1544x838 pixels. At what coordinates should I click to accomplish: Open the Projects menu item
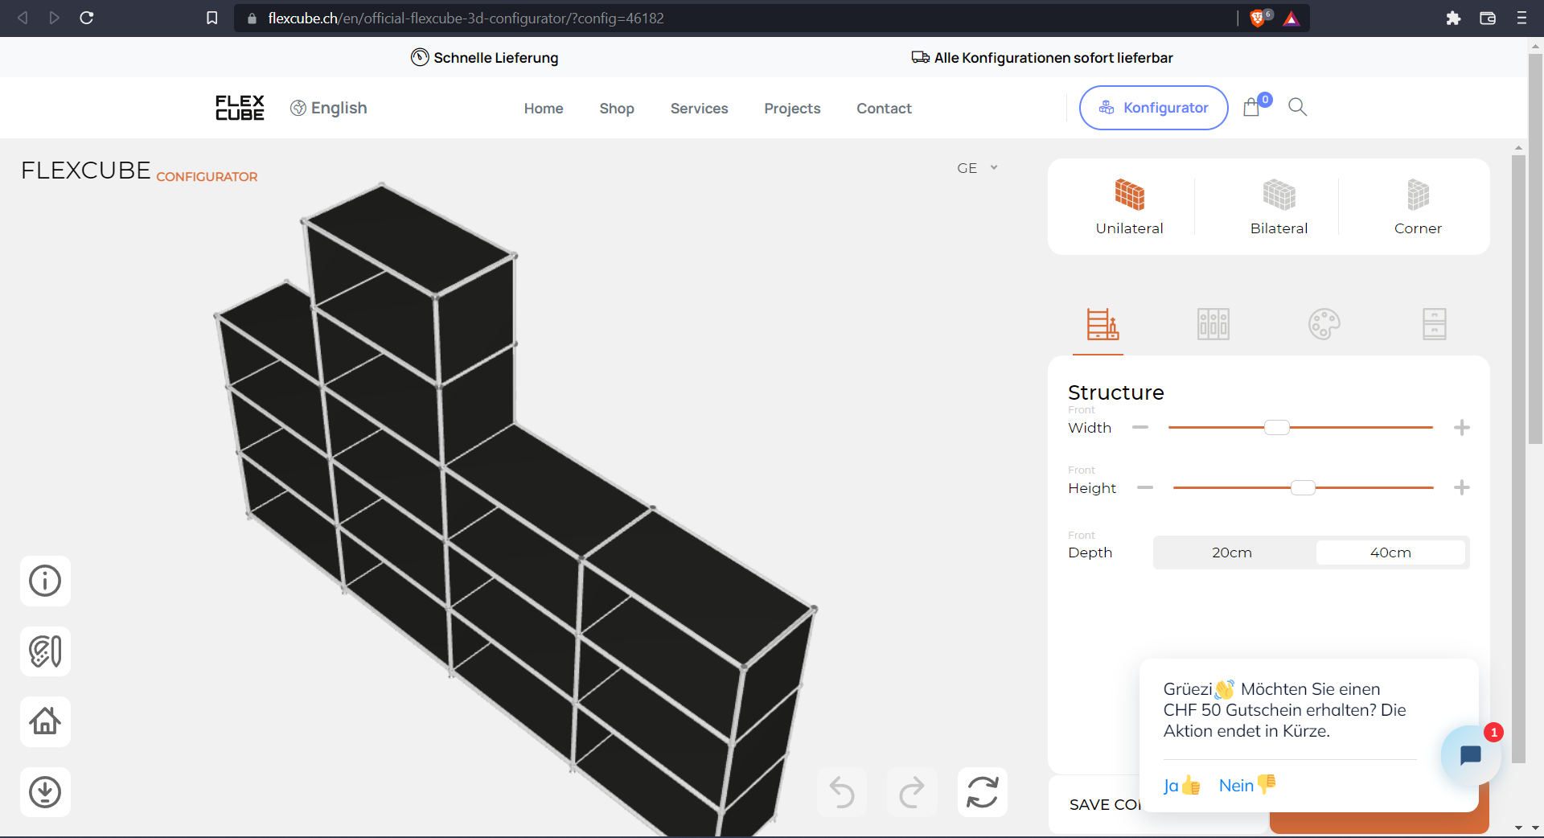tap(792, 109)
